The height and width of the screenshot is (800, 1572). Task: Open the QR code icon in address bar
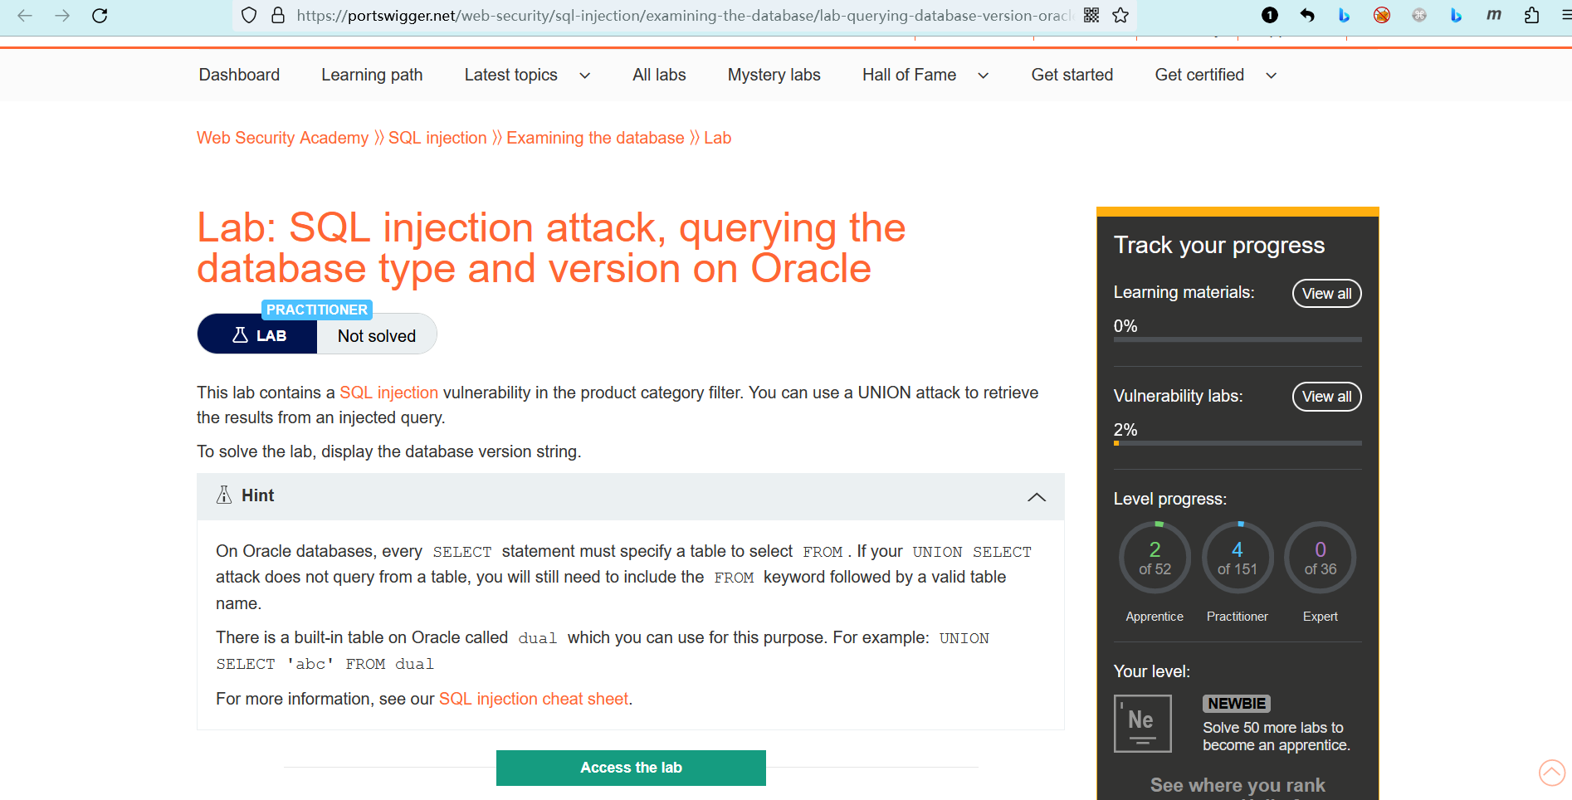coord(1091,15)
